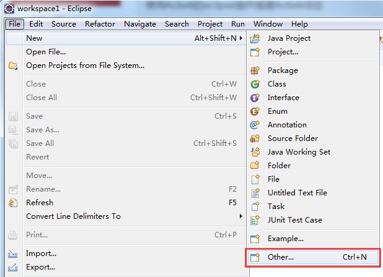Screen dimensions: 383x277
Task: Open the Refactor menu
Action: point(100,24)
